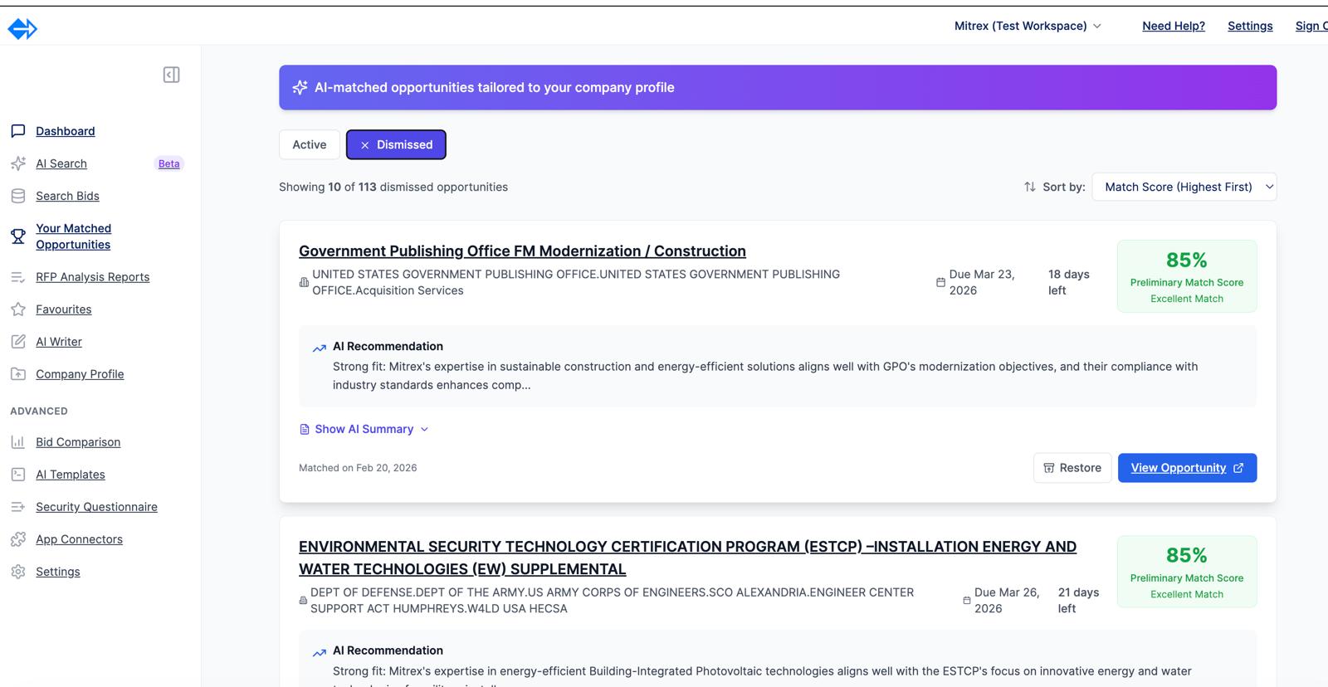The height and width of the screenshot is (687, 1328).
Task: Select the Dismissed filter tab
Action: point(396,144)
